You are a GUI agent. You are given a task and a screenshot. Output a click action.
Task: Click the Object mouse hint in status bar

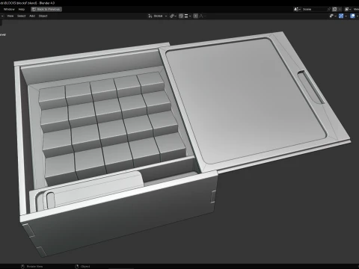(82, 267)
